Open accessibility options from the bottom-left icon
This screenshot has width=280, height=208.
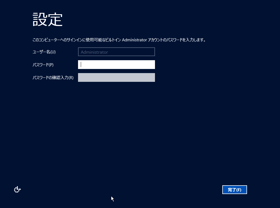coord(17,189)
